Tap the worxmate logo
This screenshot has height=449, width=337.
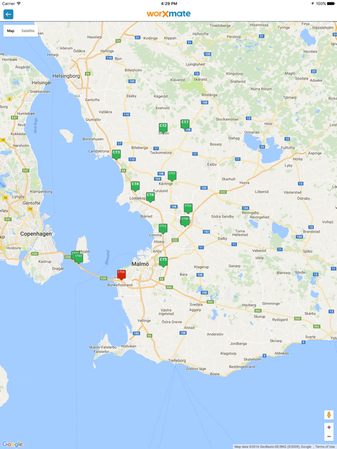168,14
